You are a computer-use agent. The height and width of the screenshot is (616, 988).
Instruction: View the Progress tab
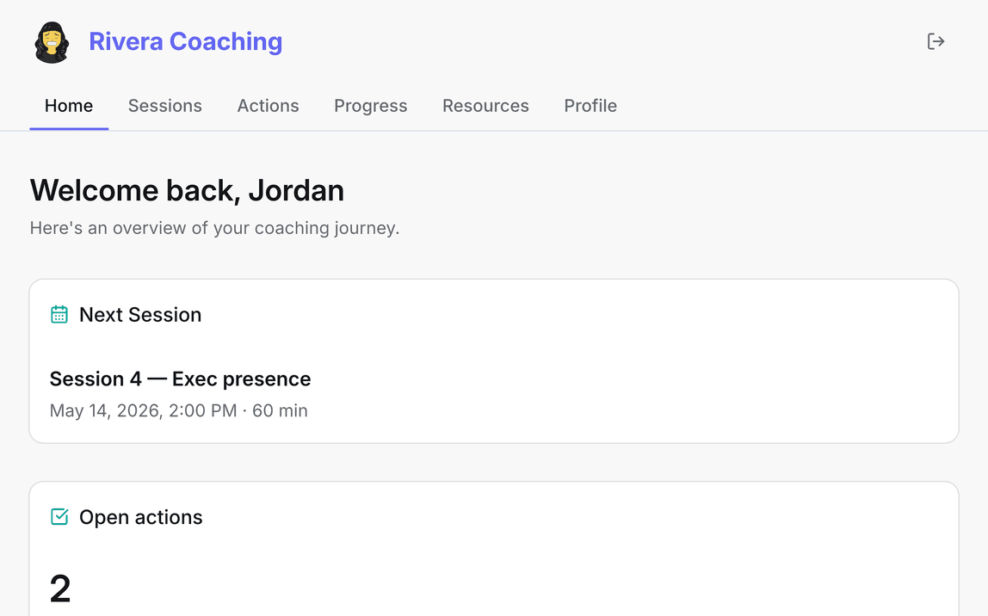click(x=370, y=106)
